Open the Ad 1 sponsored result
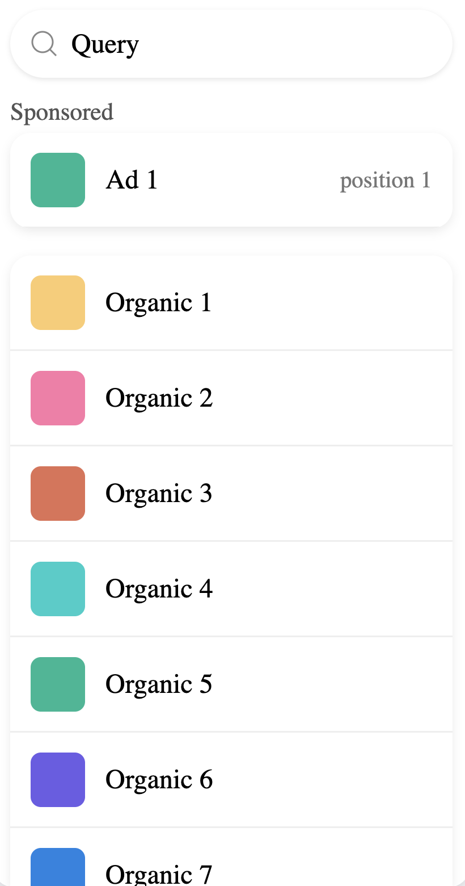 231,180
